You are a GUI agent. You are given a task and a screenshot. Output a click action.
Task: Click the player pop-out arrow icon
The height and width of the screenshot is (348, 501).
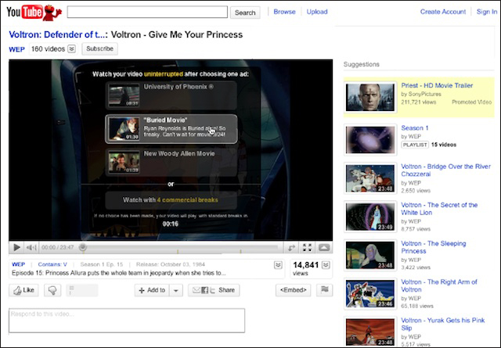click(291, 247)
